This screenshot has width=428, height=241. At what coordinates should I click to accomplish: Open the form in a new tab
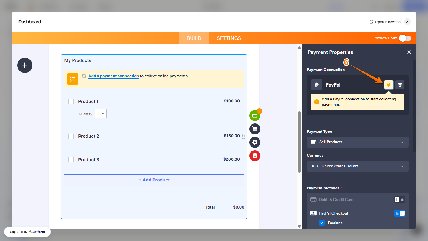385,22
